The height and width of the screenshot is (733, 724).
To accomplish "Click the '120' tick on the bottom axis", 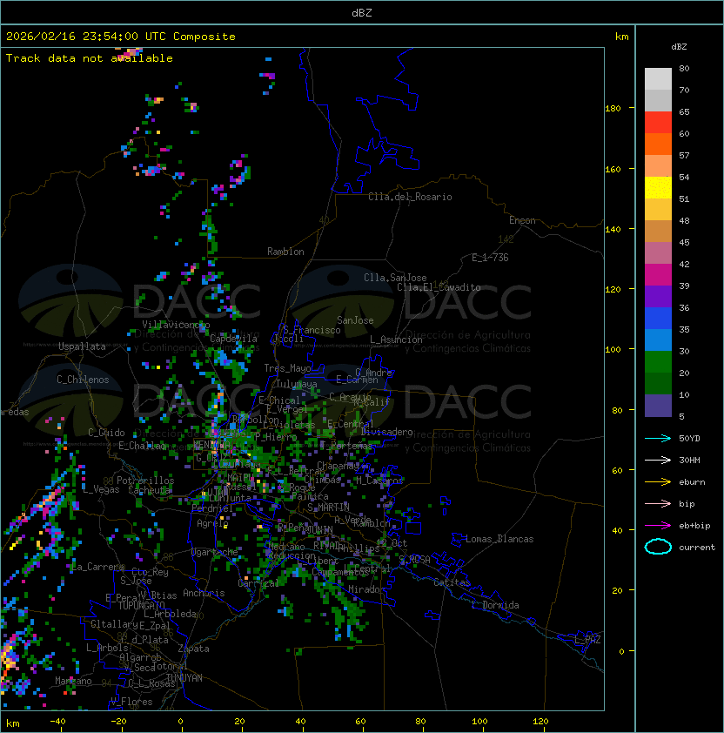I will (540, 722).
